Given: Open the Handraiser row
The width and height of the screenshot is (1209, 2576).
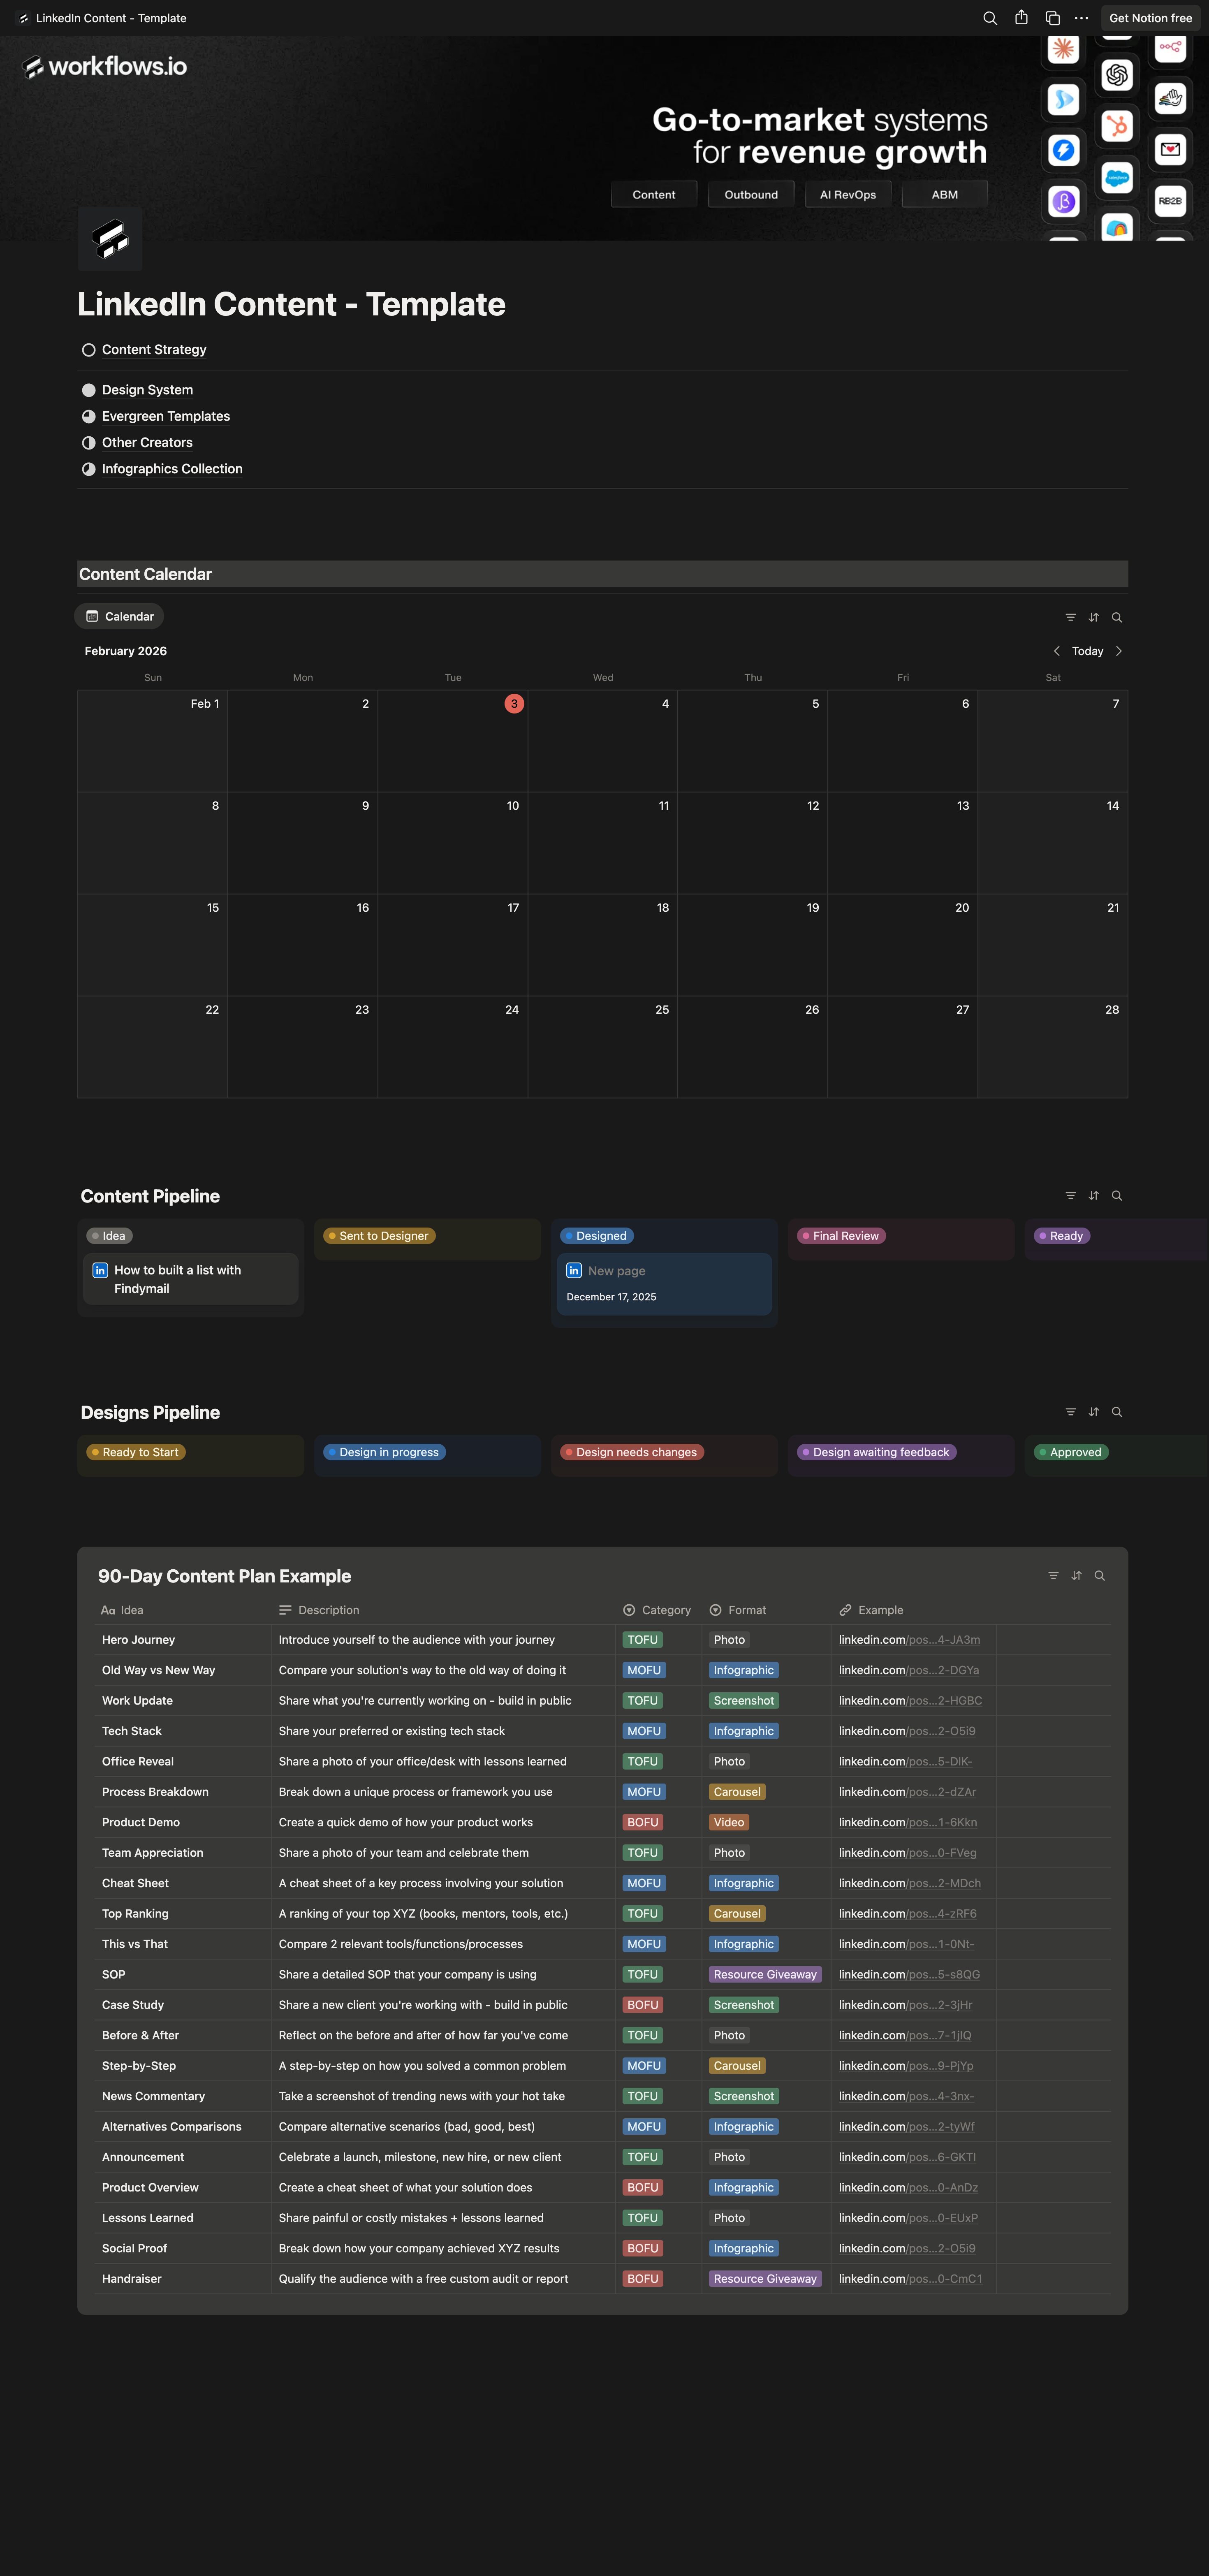Looking at the screenshot, I should [131, 2279].
